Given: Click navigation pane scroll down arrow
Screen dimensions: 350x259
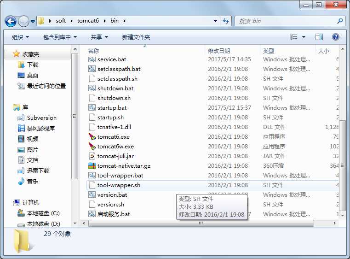Looking at the screenshot, I should click(x=75, y=223).
